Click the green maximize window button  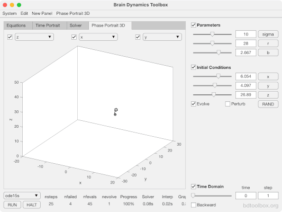[19, 5]
